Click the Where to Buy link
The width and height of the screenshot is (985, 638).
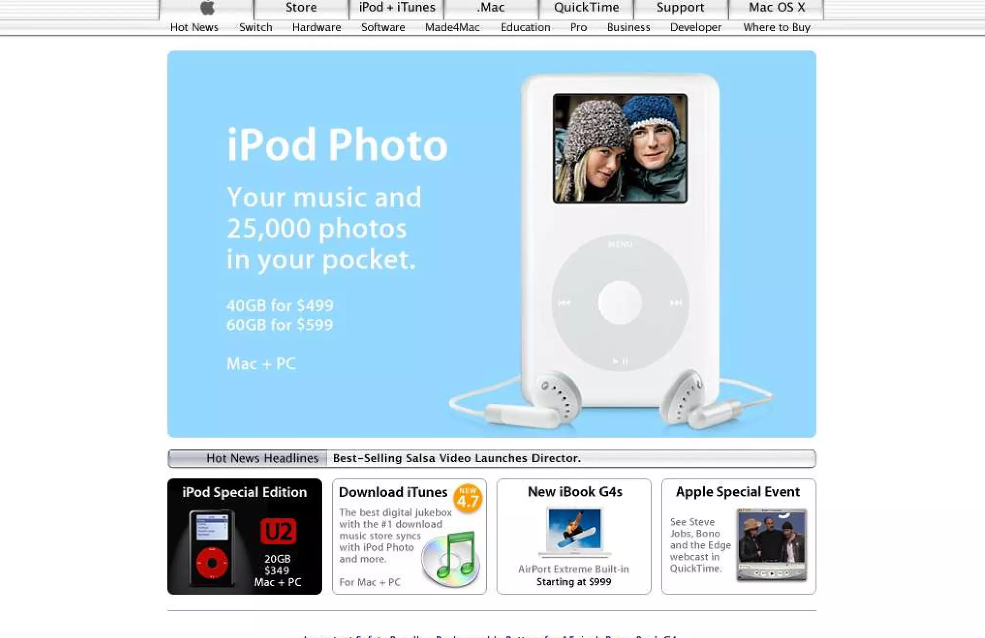777,27
